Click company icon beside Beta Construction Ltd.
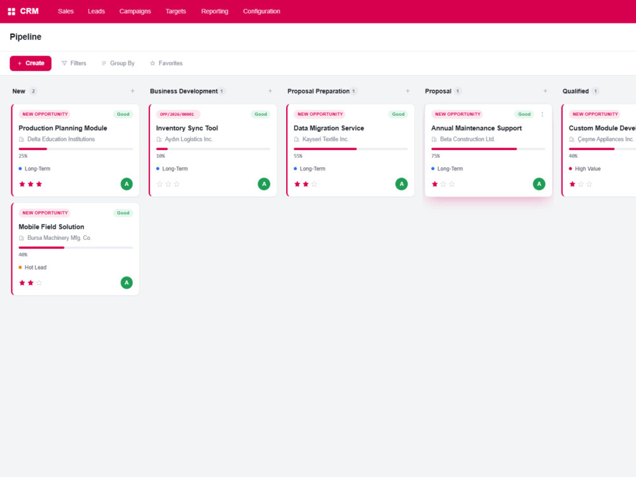 [434, 139]
